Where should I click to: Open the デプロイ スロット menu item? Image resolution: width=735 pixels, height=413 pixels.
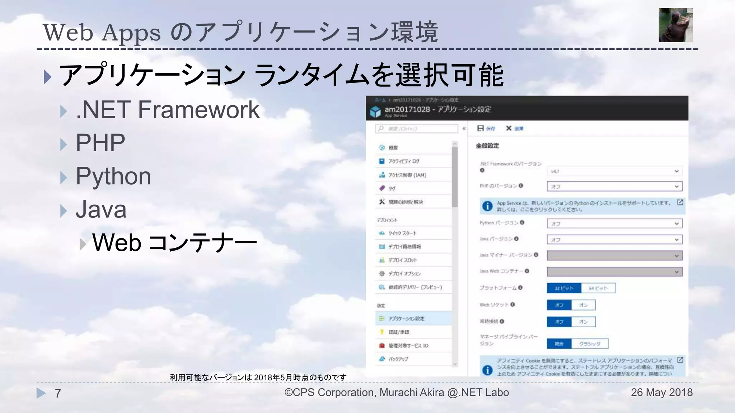[413, 260]
